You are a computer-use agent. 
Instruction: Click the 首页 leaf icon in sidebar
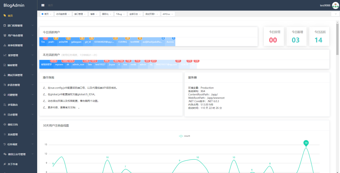pyautogui.click(x=4, y=15)
